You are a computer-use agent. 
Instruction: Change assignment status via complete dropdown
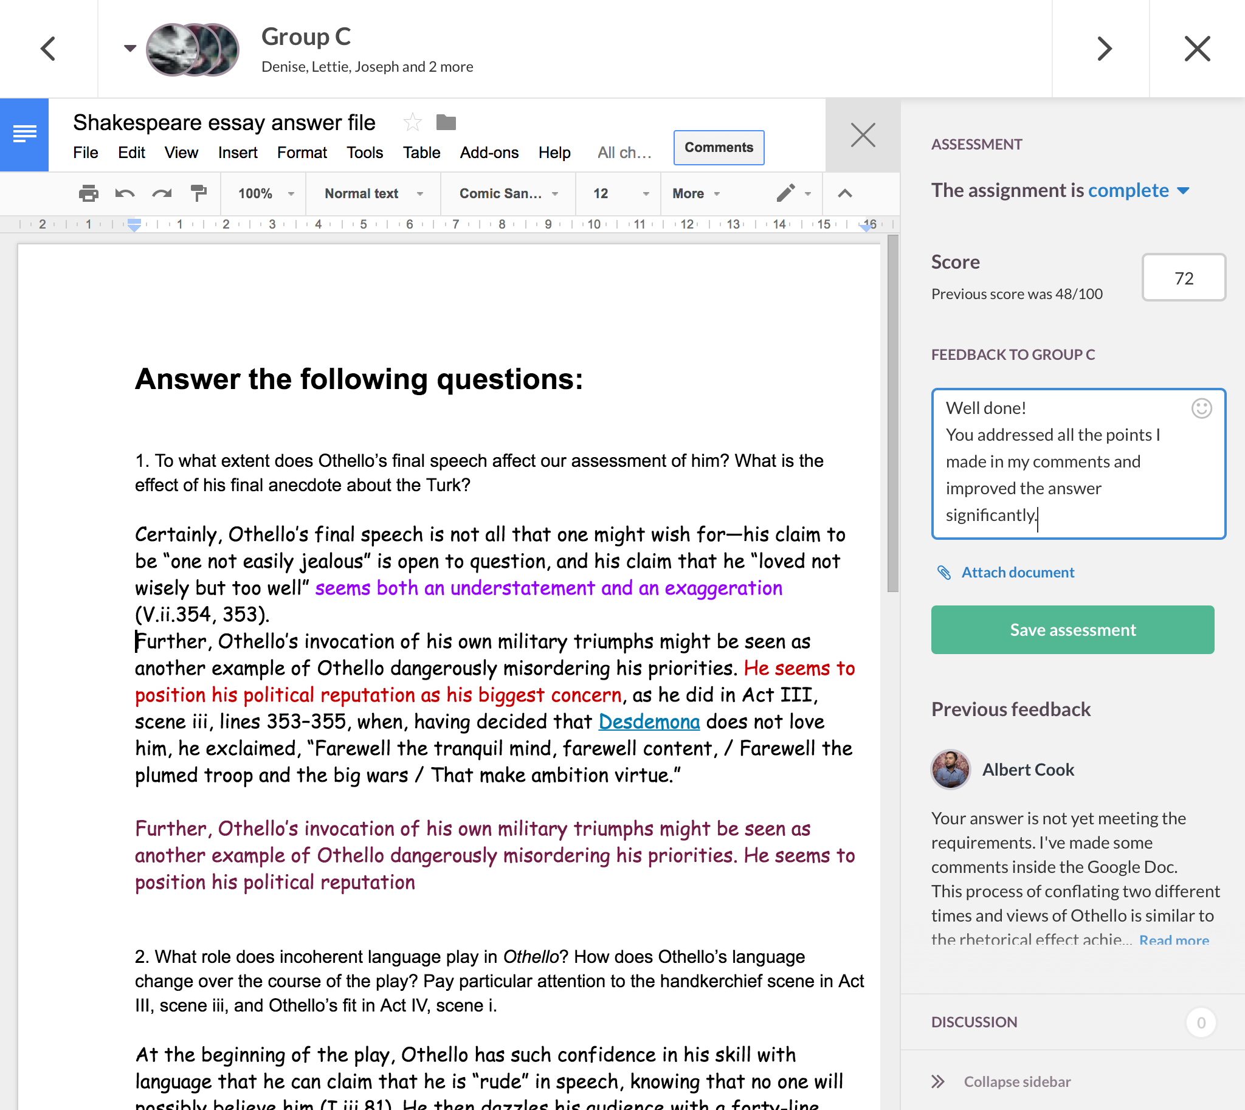1138,191
